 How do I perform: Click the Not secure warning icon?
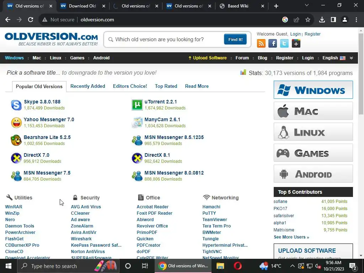click(x=45, y=20)
